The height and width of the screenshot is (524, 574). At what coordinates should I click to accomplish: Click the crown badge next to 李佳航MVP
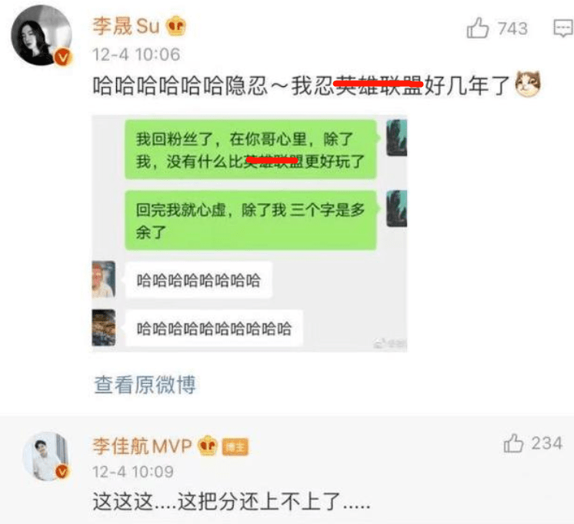tap(208, 446)
